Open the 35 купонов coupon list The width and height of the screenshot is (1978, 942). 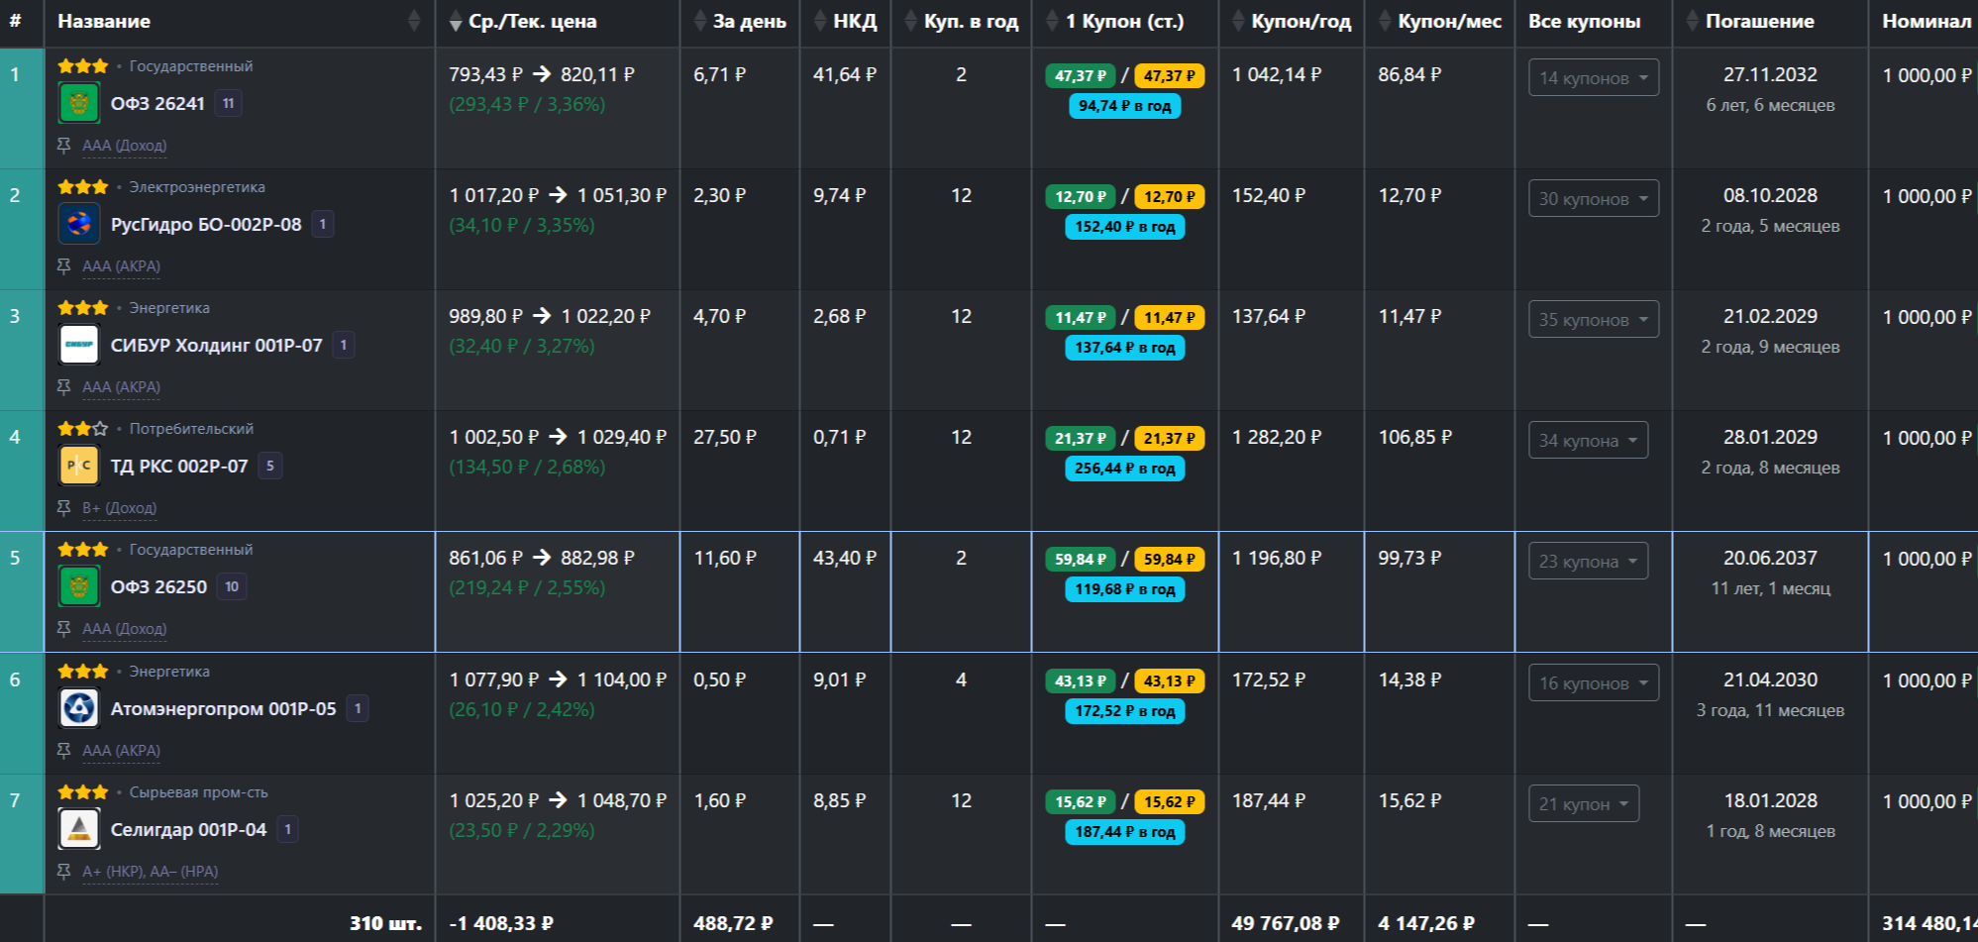point(1594,319)
